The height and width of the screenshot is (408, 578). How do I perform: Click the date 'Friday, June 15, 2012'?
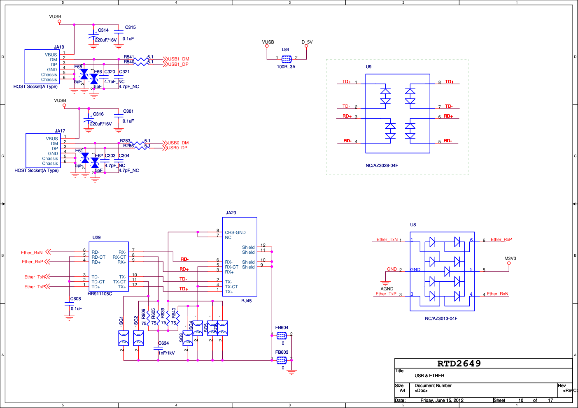pos(442,401)
